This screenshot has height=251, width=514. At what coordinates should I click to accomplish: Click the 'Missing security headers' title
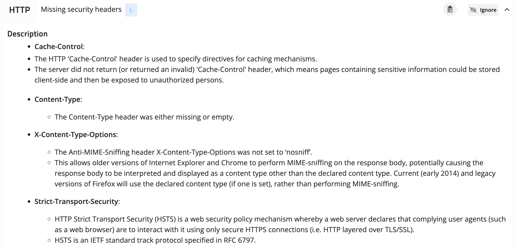[x=81, y=10]
